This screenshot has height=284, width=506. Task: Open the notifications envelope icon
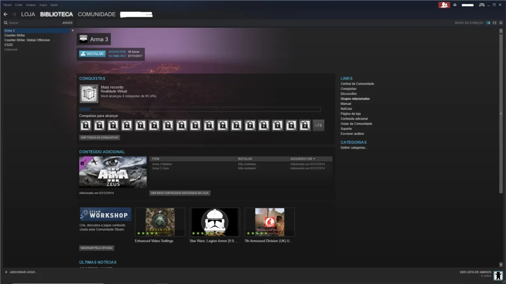pos(455,5)
